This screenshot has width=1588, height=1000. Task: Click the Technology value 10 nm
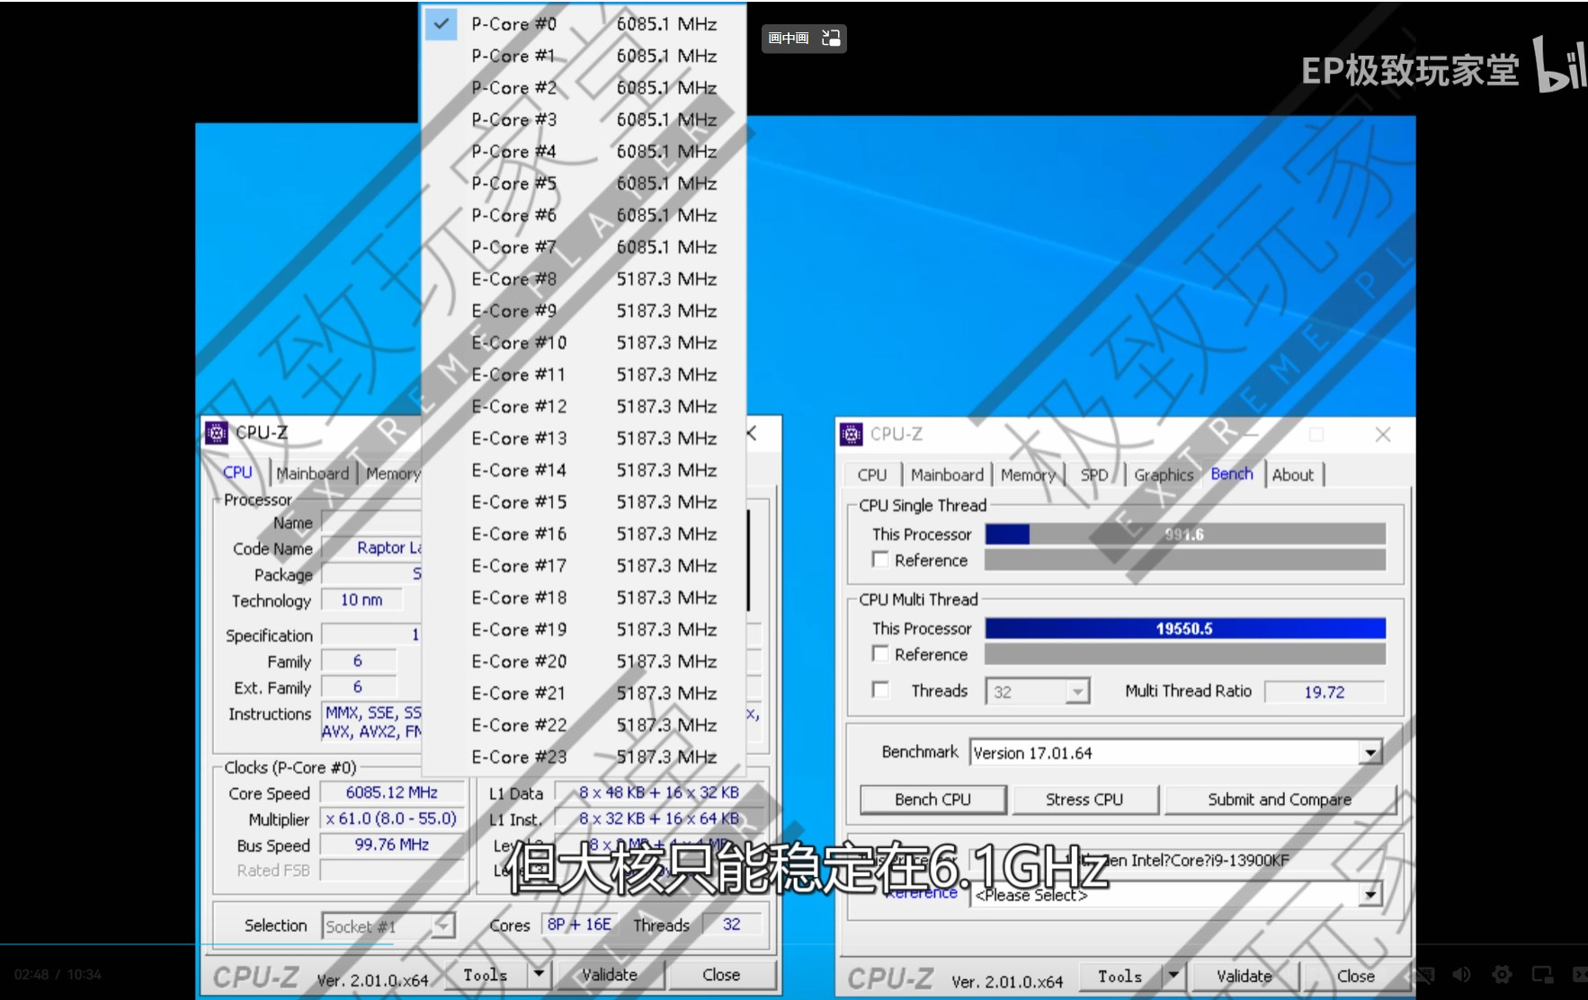pos(361,600)
